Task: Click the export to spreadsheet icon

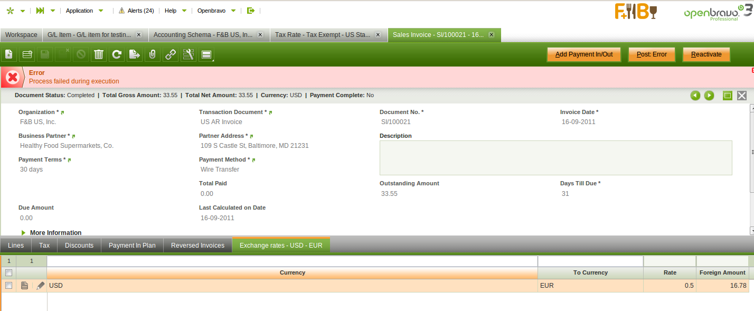Action: [x=135, y=54]
